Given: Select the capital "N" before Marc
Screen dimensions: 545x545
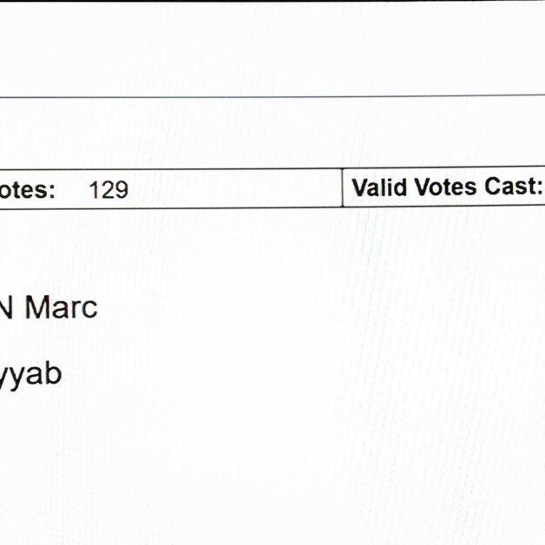Looking at the screenshot, I should [6, 307].
